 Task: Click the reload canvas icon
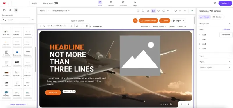point(176,11)
